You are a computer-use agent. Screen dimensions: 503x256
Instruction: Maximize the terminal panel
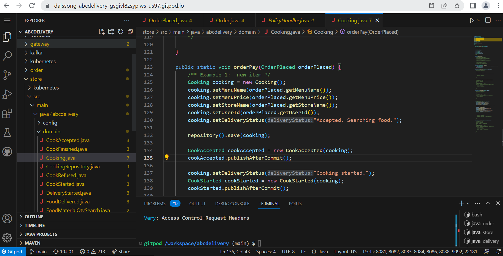coord(488,203)
